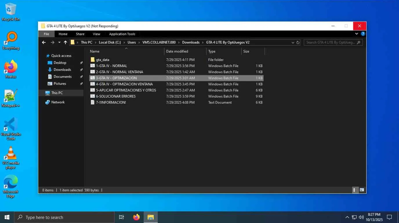
Task: Click File Explorer taskbar icon
Action: pyautogui.click(x=150, y=217)
